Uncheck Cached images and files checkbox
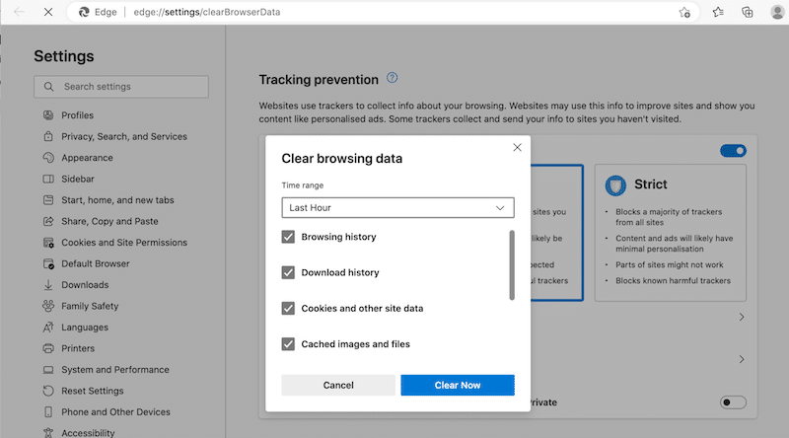The width and height of the screenshot is (789, 438). [288, 344]
